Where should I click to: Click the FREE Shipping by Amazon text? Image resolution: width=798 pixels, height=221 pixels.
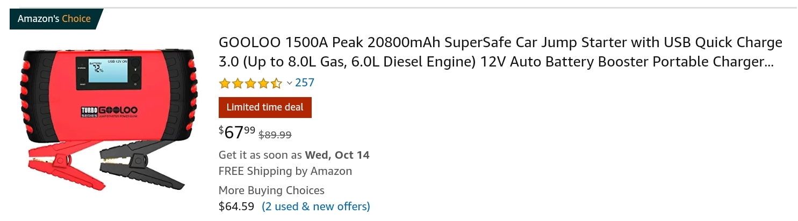pos(285,171)
